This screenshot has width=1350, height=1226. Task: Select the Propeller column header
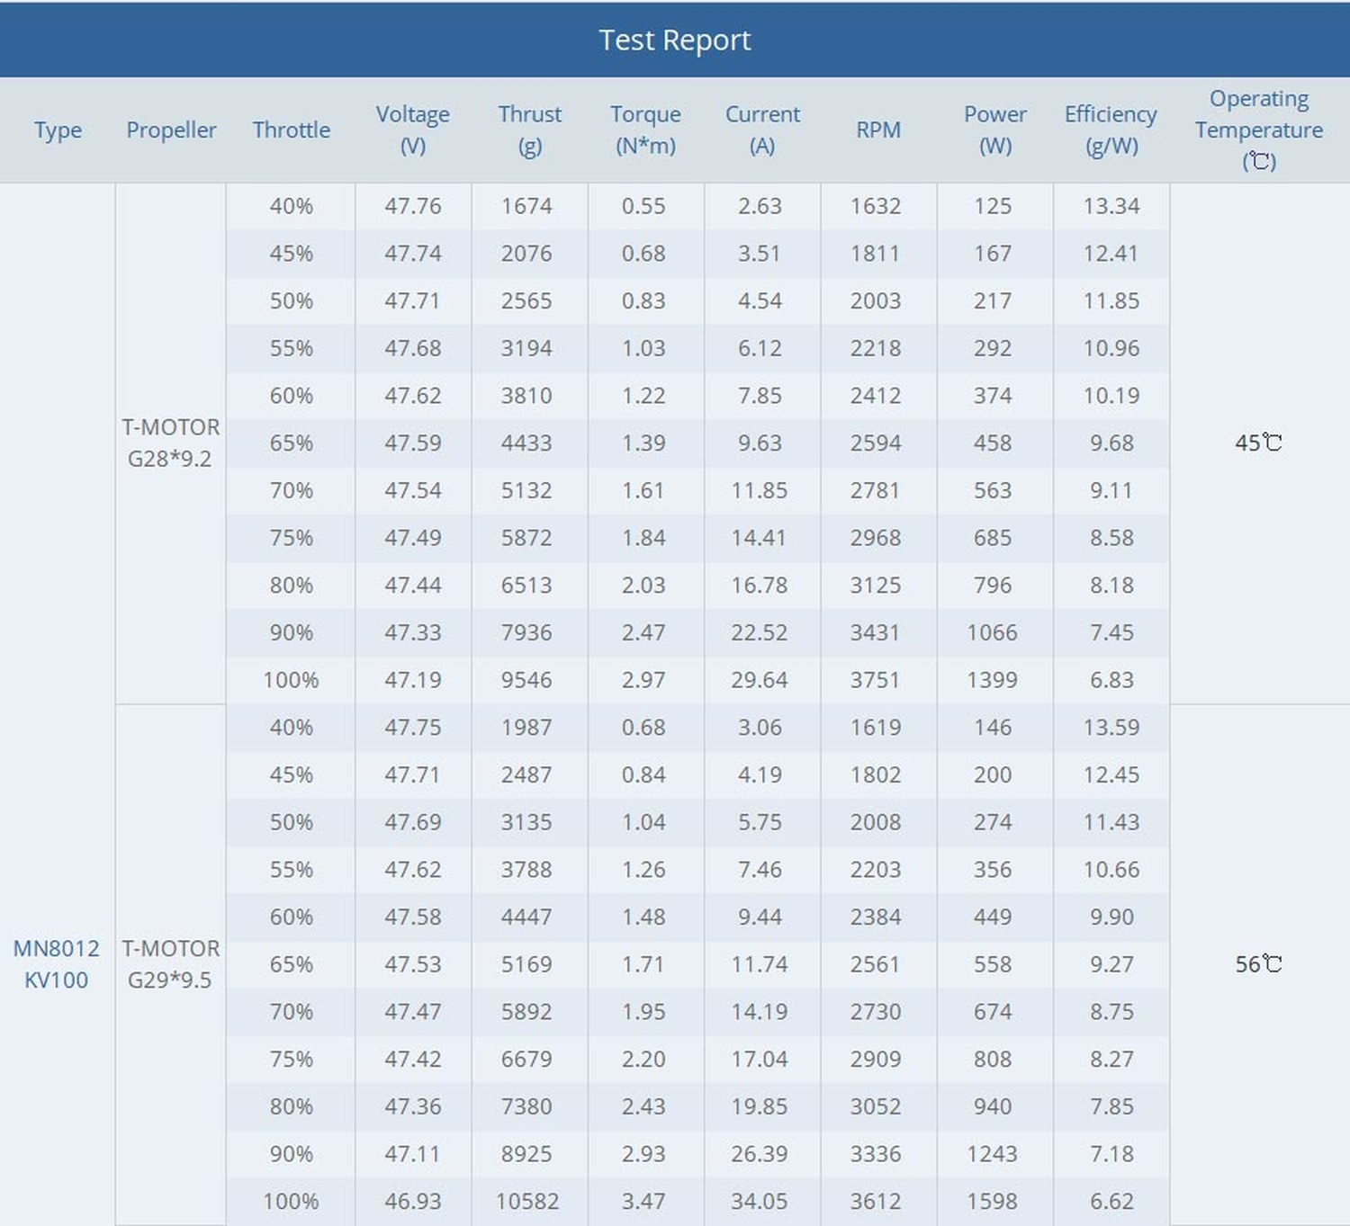tap(171, 130)
